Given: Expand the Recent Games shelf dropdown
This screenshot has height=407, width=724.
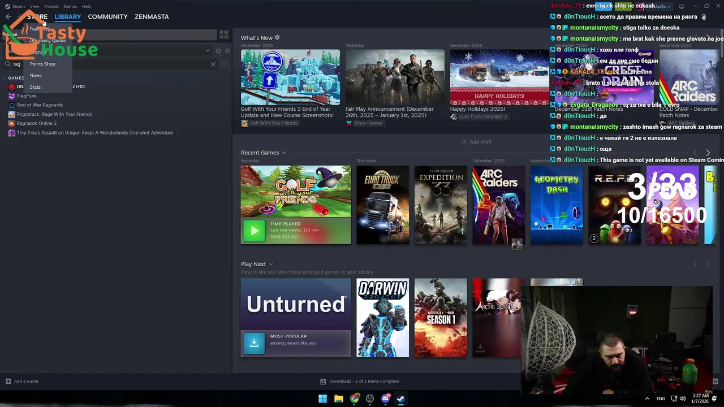Looking at the screenshot, I should 284,153.
